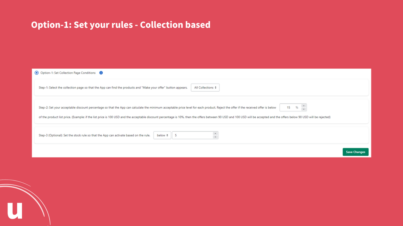The image size is (403, 226).
Task: Click the caret arrows on the 'below' dropdown
Action: tap(167, 135)
